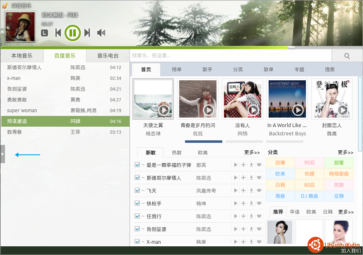Favorite 任我行 with the heart icon

click(259, 216)
